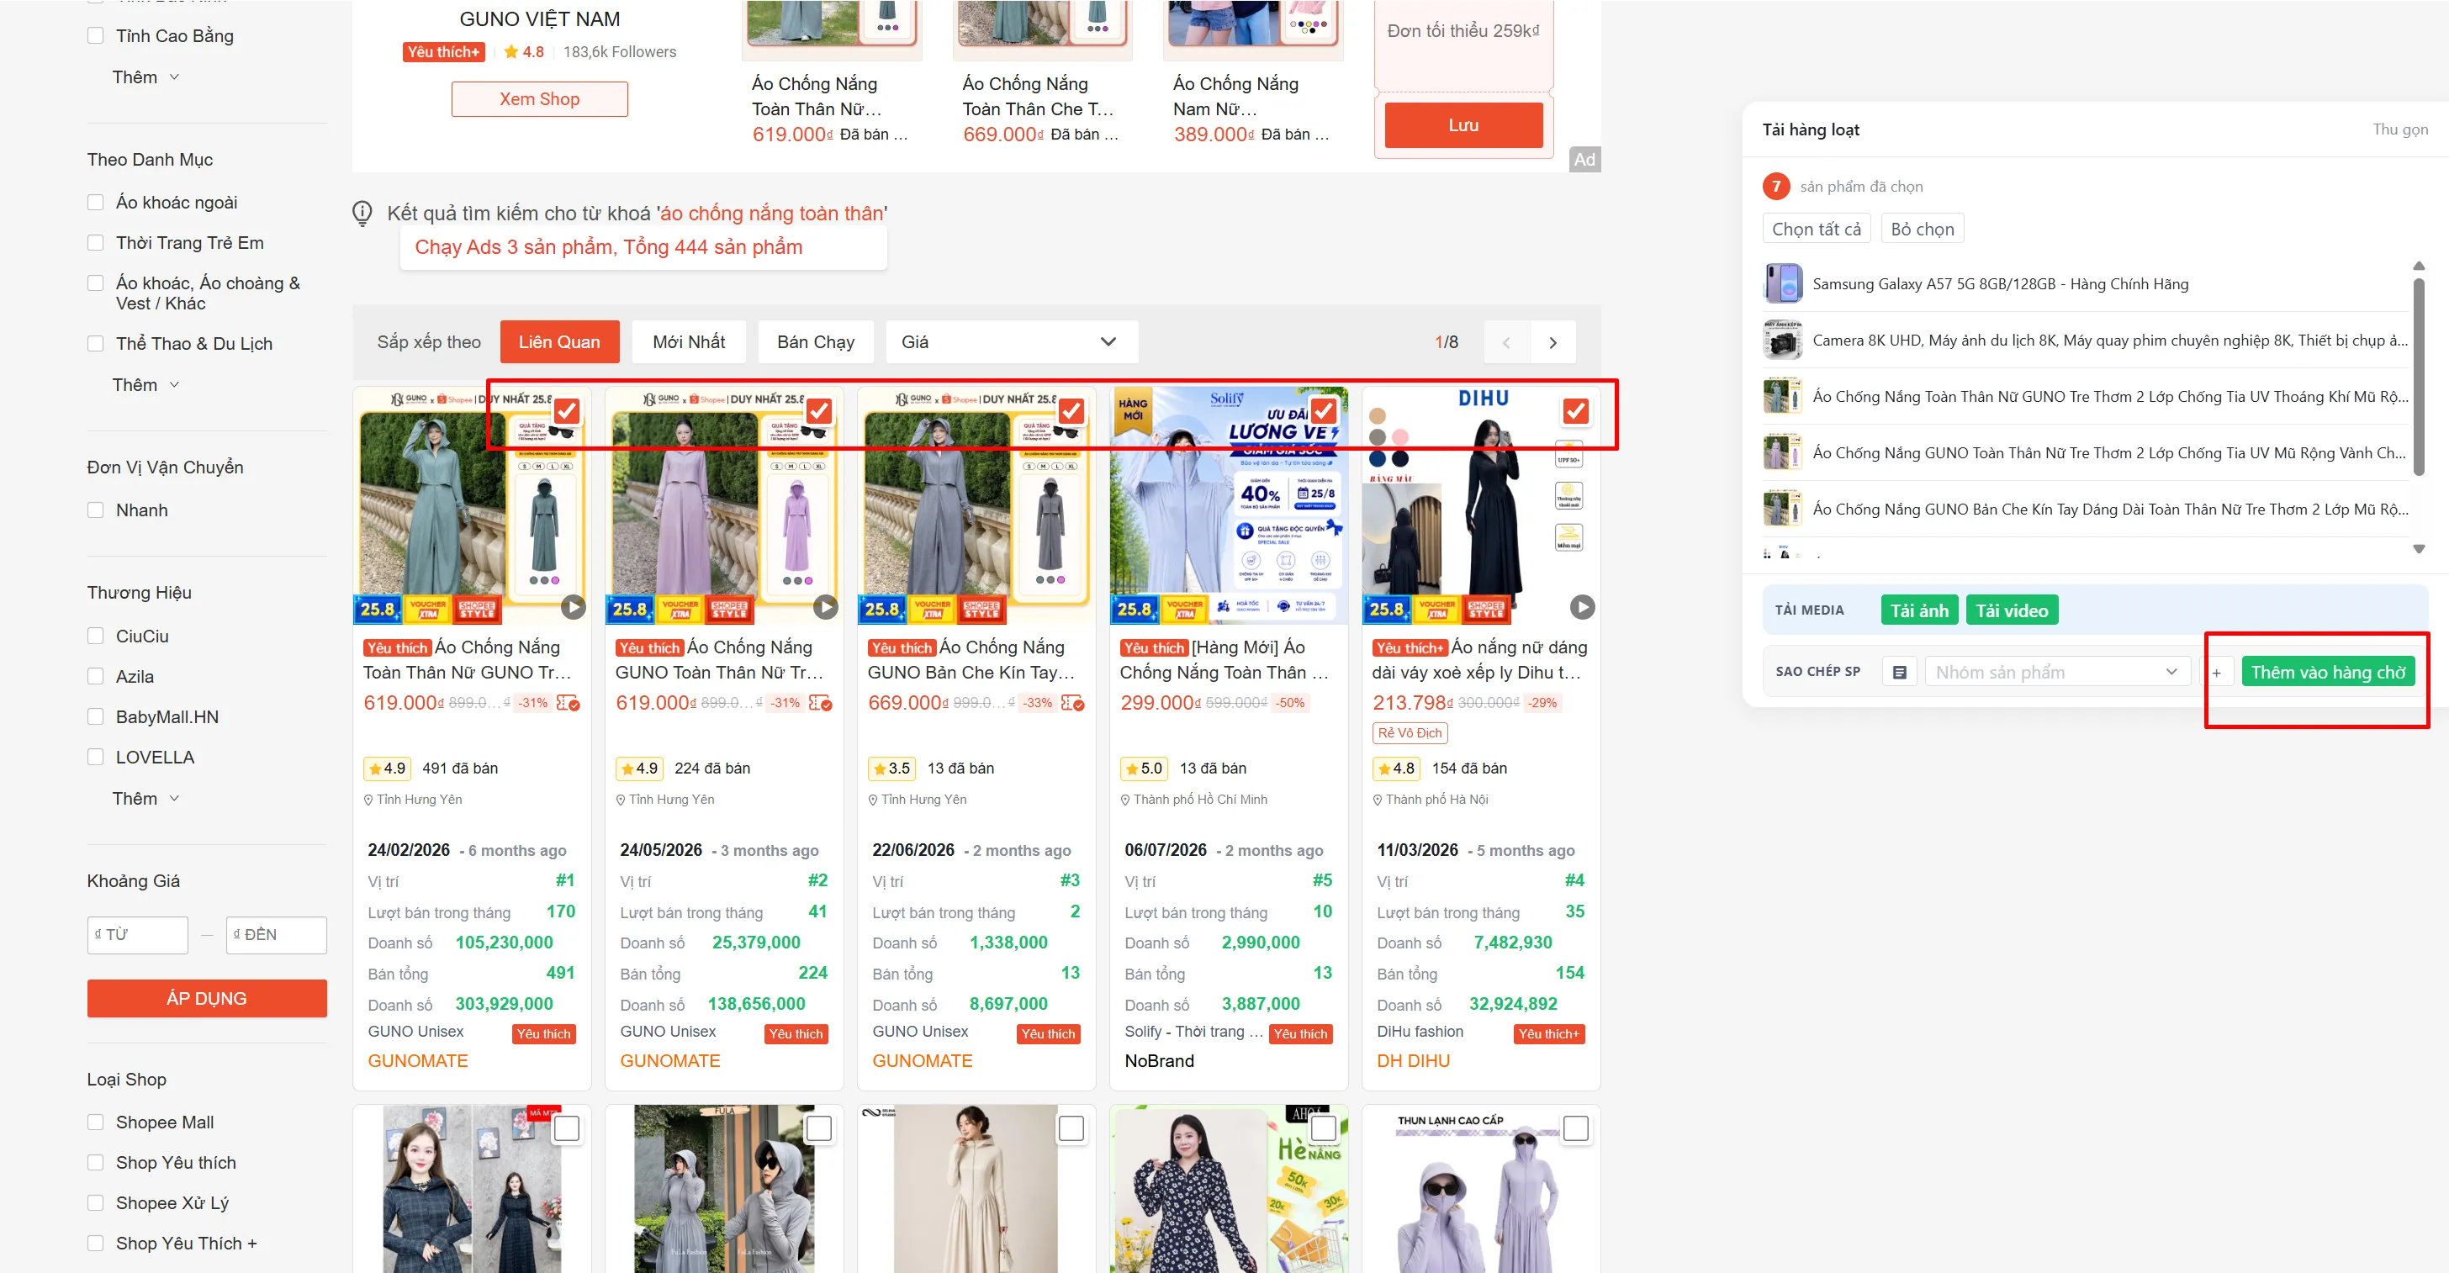This screenshot has height=1273, width=2449.
Task: Click the Chọn tất cả button
Action: [1817, 229]
